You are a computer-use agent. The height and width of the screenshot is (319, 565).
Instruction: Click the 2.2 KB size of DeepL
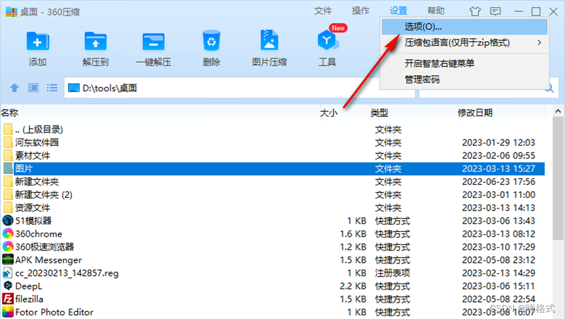pyautogui.click(x=353, y=286)
